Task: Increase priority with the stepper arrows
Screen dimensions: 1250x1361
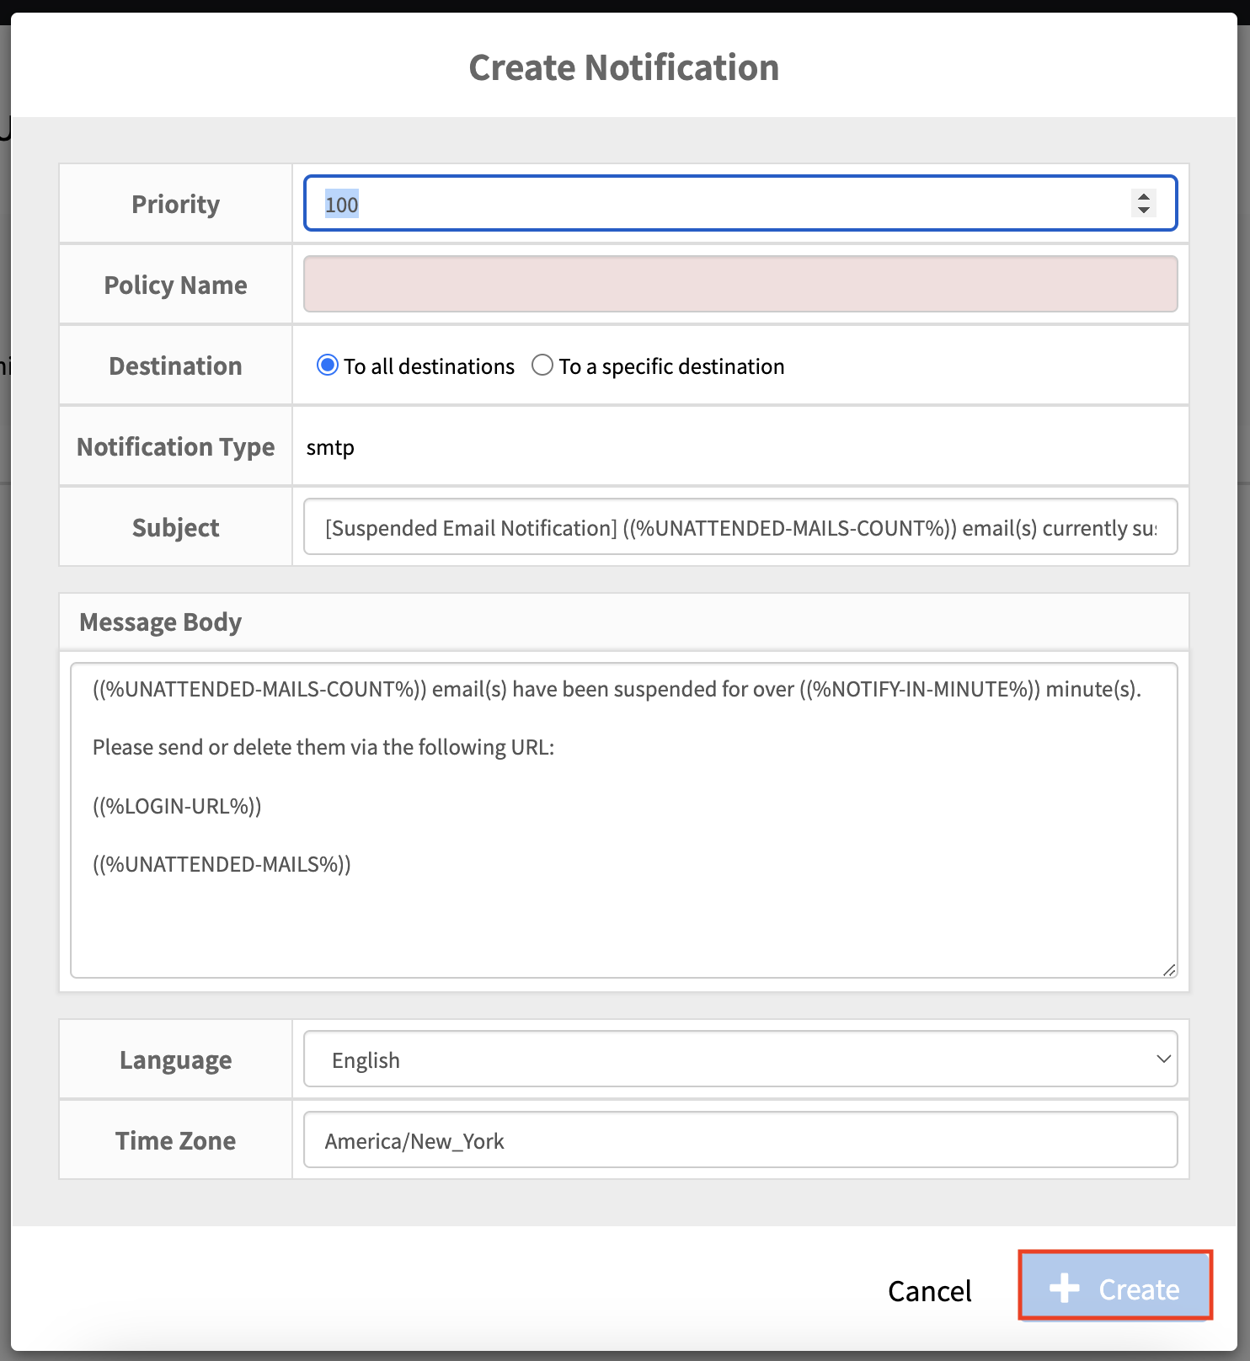Action: (x=1143, y=196)
